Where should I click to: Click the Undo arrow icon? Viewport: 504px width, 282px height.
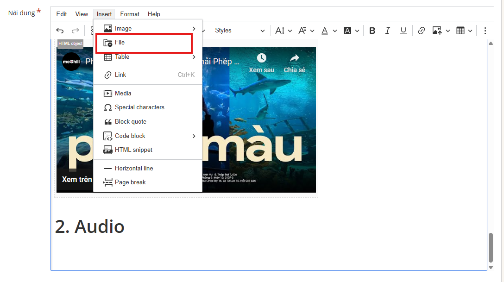click(60, 31)
